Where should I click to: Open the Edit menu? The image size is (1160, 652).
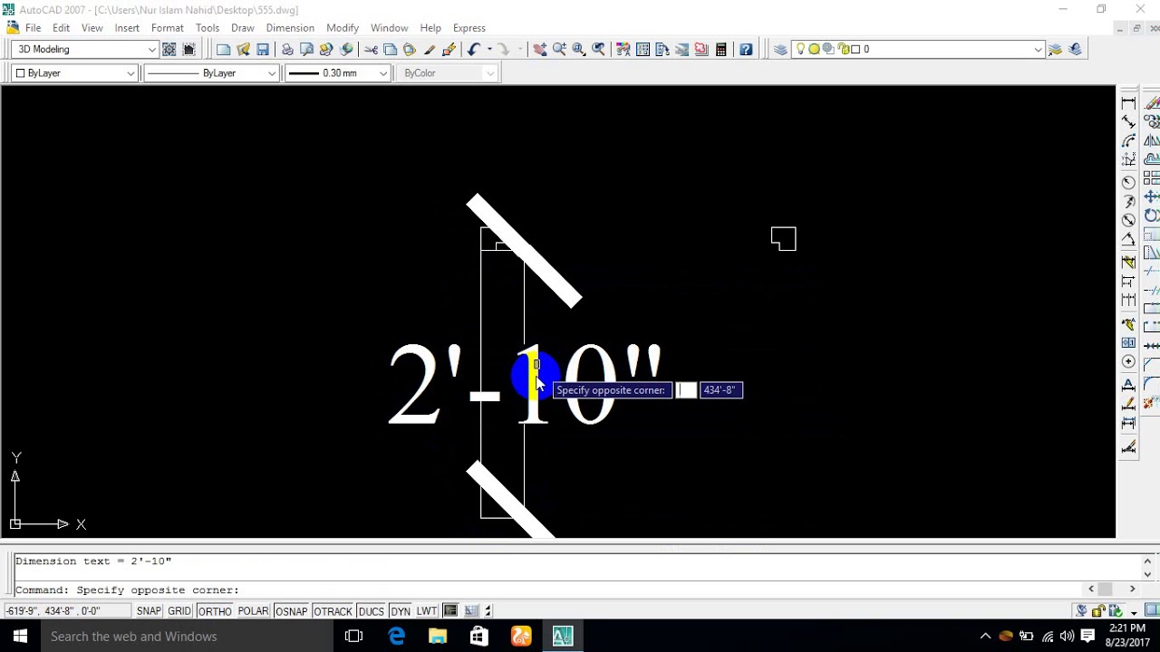click(61, 28)
